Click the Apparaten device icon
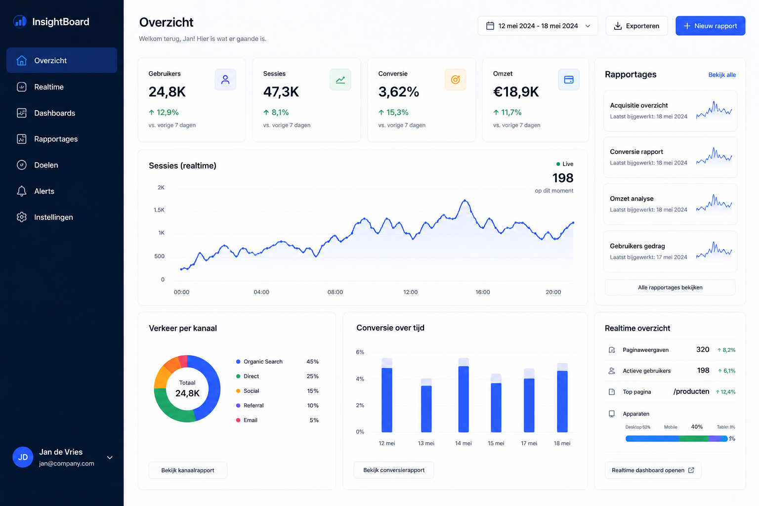Screen dimensions: 759x506 click(612, 414)
